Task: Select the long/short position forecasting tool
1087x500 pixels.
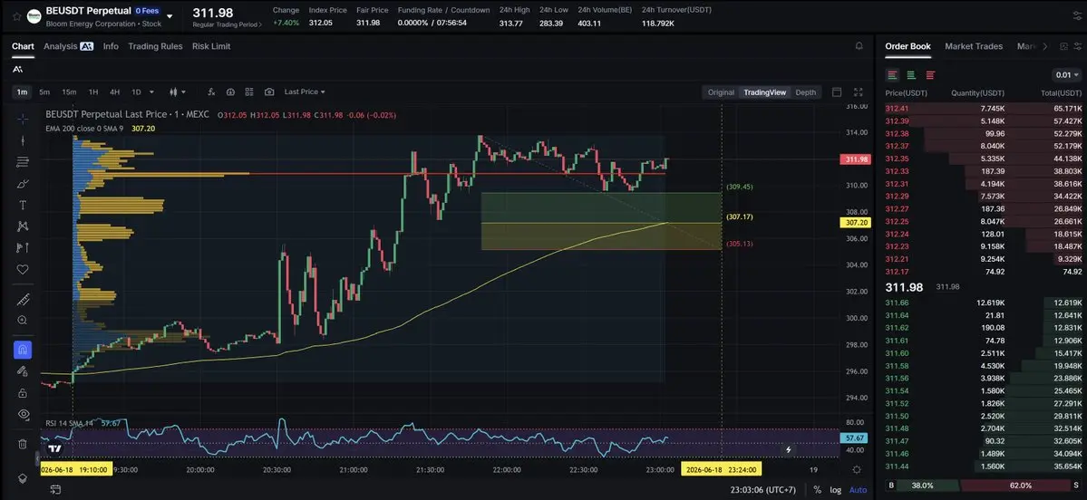Action: (22, 248)
